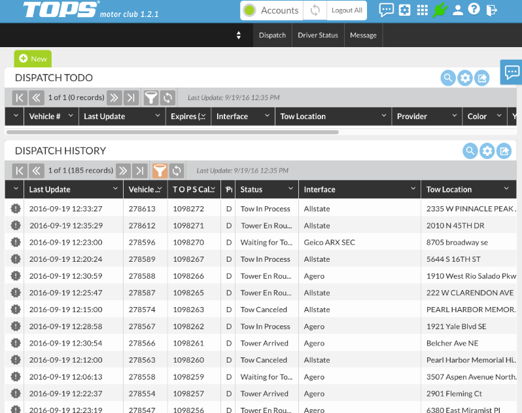Click alert badge for vehicle 278596 row
Screen dimensions: 522x413
(16, 242)
